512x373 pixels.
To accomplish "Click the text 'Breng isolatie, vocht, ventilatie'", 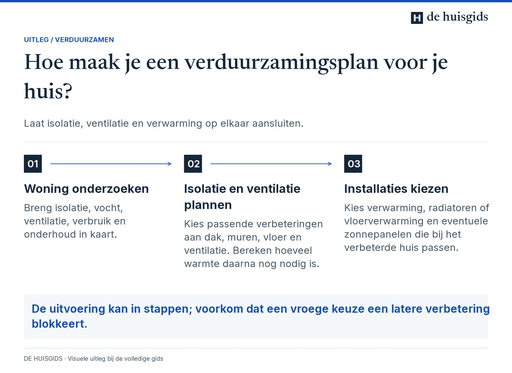I will [x=75, y=221].
